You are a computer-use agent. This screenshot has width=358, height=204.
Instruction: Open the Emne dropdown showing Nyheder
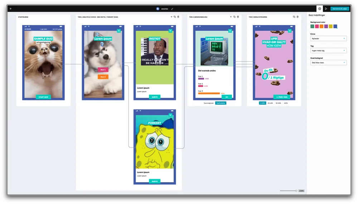coord(328,39)
